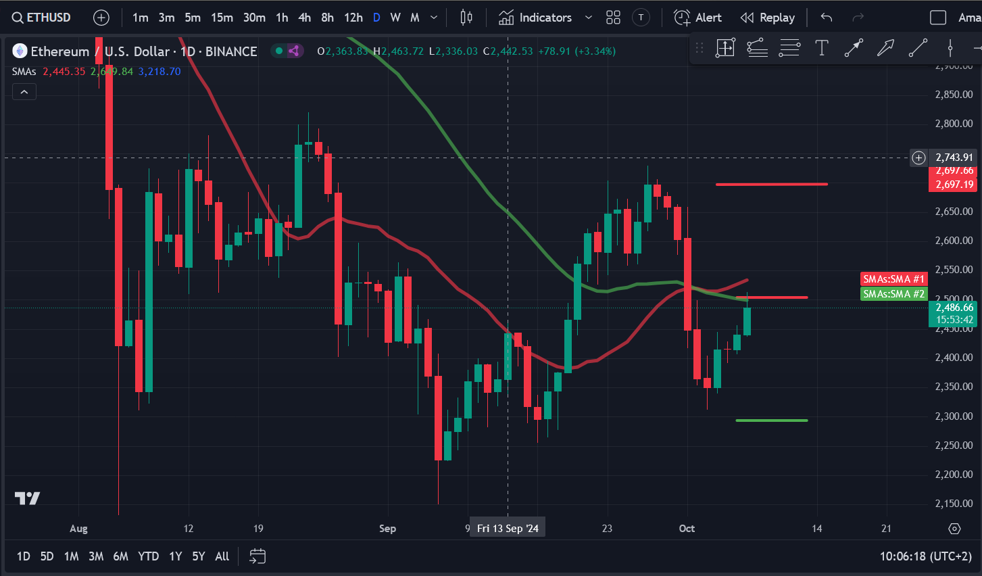This screenshot has width=982, height=576.
Task: Click the Ethereum symbol logo
Action: click(x=20, y=51)
